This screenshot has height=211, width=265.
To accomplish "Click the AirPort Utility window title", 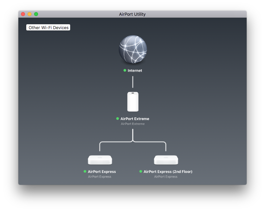I will pos(132,14).
